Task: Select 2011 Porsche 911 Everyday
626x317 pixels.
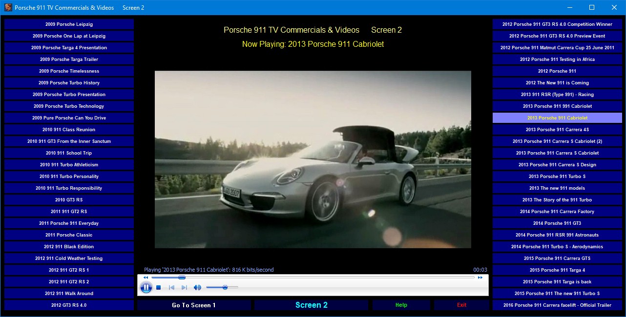Action: pyautogui.click(x=69, y=223)
